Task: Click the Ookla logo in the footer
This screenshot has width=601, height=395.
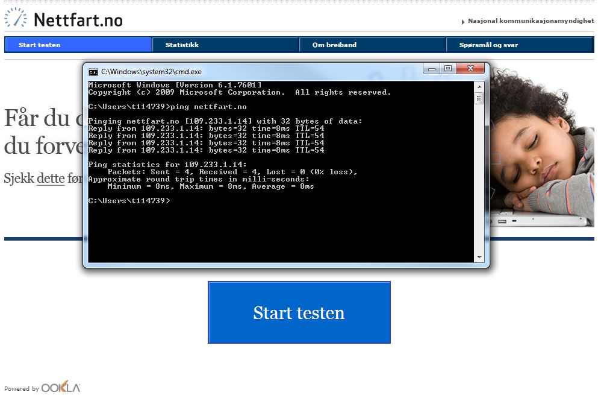Action: (x=61, y=387)
